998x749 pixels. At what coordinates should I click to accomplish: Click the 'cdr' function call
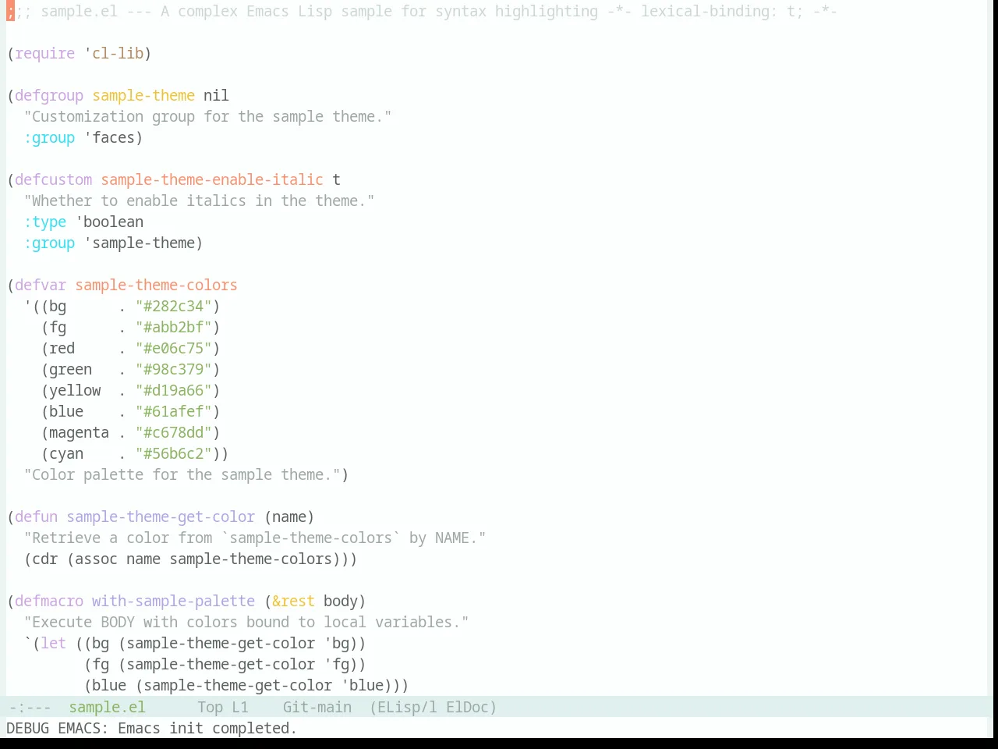[x=45, y=559]
